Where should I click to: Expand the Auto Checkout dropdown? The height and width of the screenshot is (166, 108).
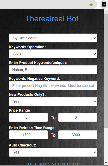[x=53, y=152]
